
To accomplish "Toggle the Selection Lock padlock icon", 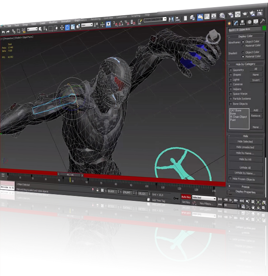I will tap(97, 190).
